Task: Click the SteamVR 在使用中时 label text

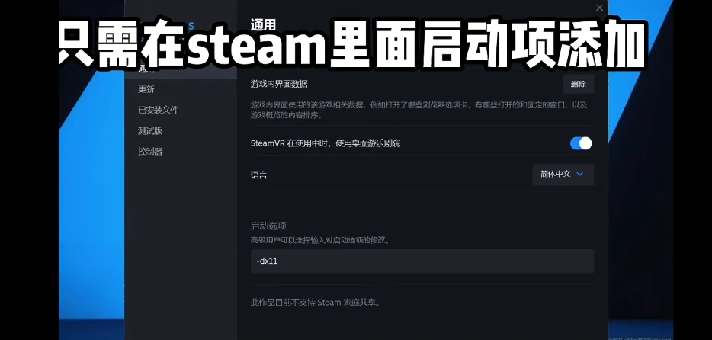Action: (x=326, y=143)
